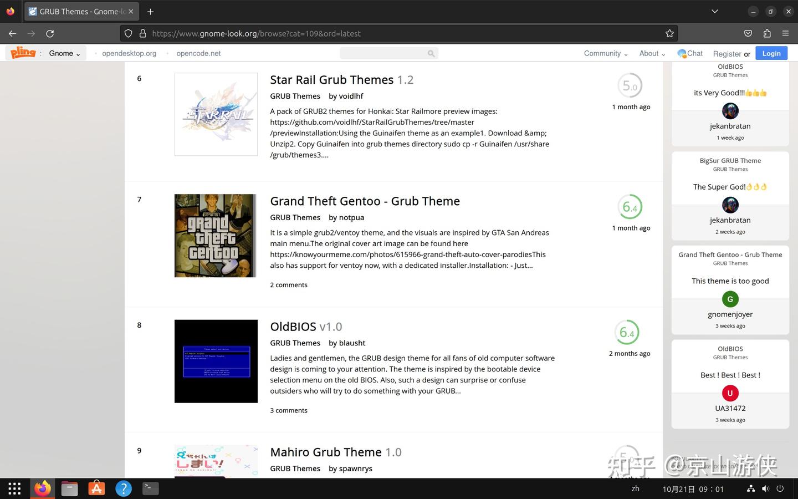Click the 6.4 rating circle for Grand Theft Gentoo

coord(631,207)
